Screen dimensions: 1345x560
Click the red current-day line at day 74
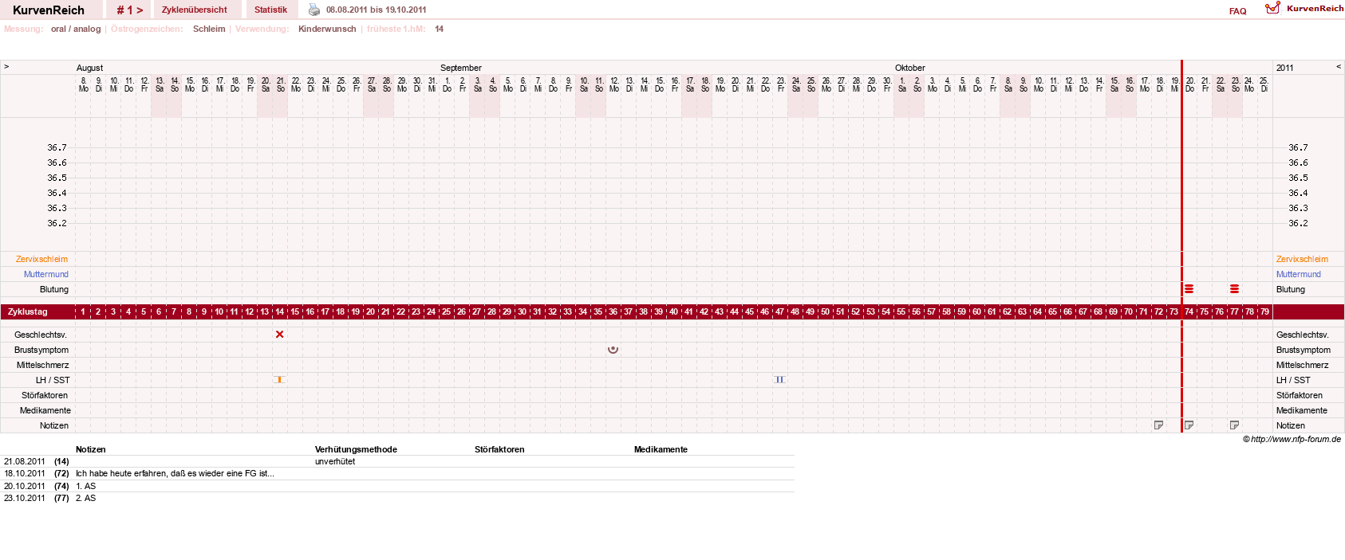point(1181,246)
